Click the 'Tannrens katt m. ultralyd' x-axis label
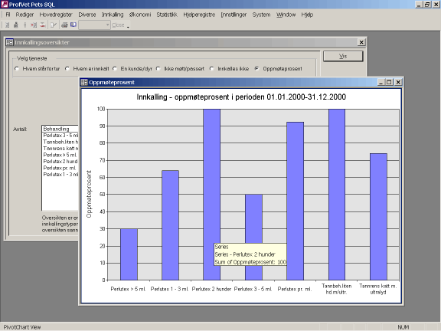Image resolution: width=441 pixels, height=331 pixels. click(x=378, y=289)
